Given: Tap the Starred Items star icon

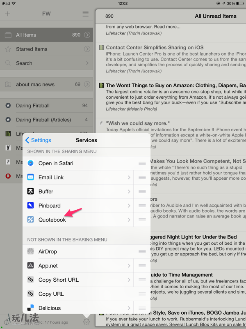Looking at the screenshot, I should pyautogui.click(x=8, y=49).
